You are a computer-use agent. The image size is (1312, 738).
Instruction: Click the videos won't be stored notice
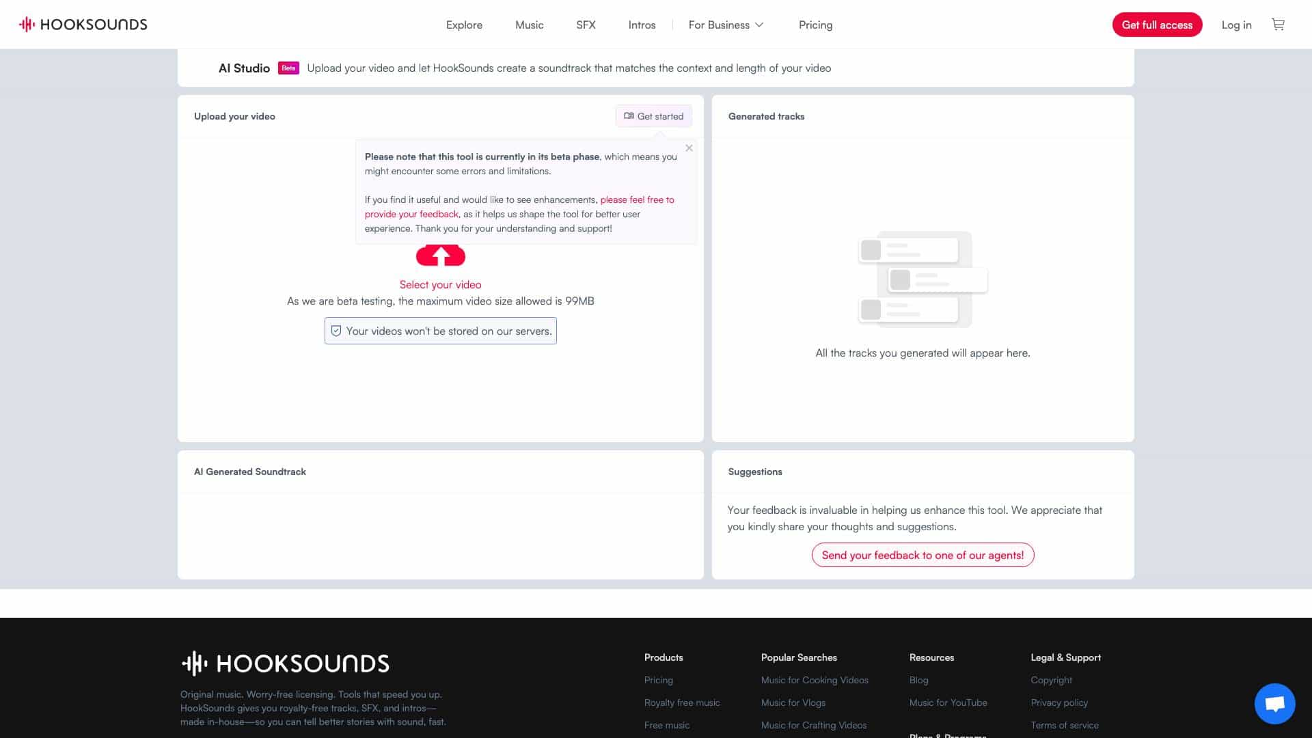(441, 331)
